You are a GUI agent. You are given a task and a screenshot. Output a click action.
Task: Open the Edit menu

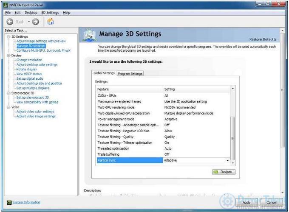pyautogui.click(x=17, y=12)
